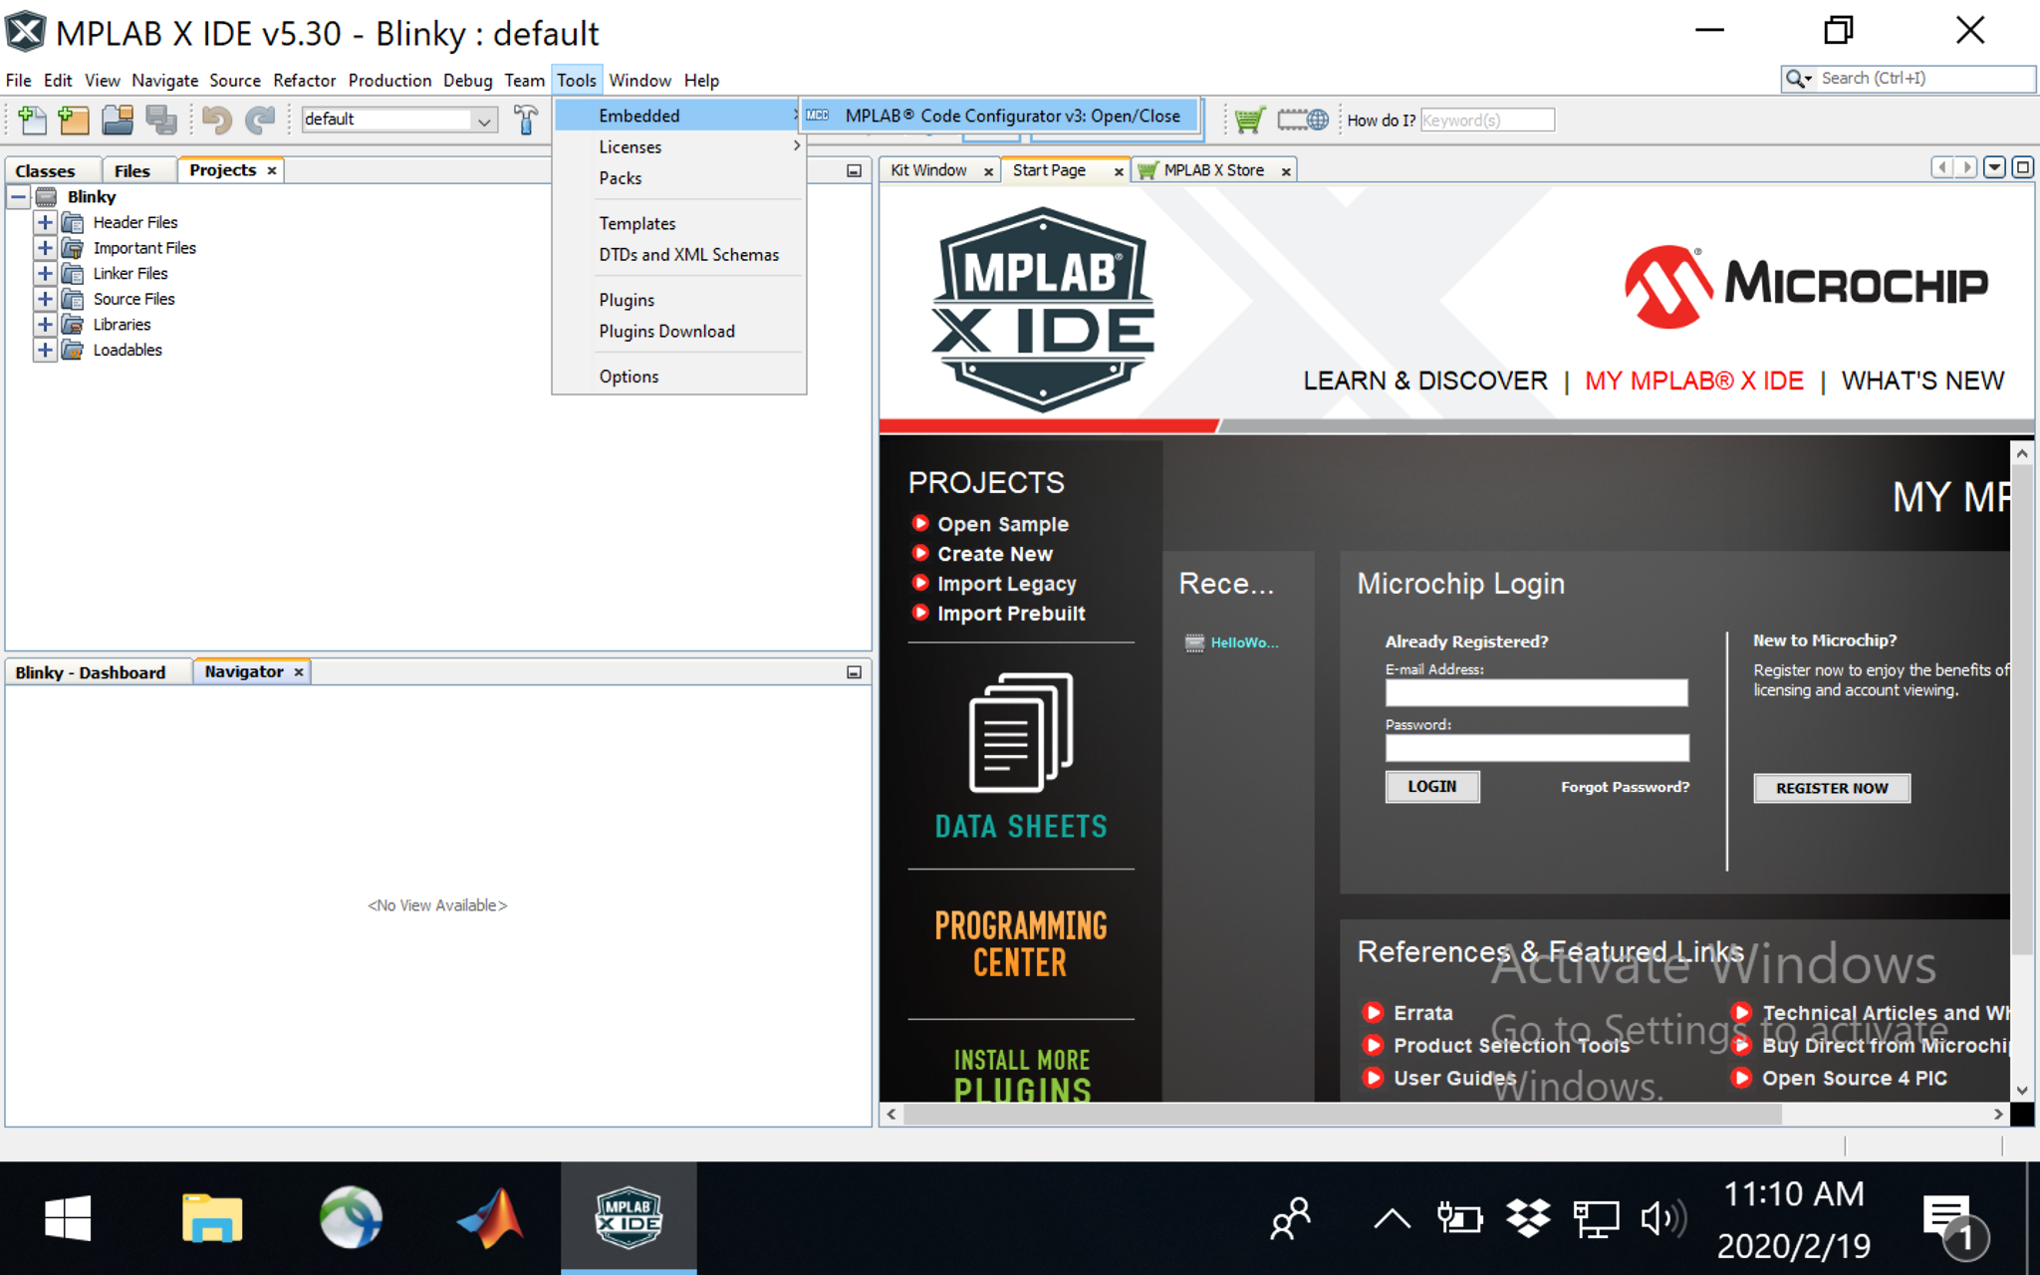This screenshot has height=1275, width=2040.
Task: Maximize the editor window icon
Action: (x=2023, y=167)
